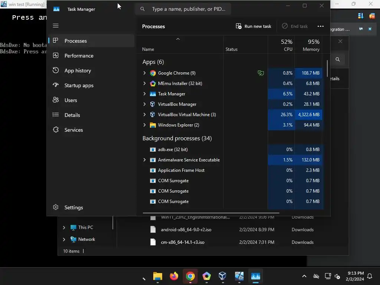Open VirtualBox from the taskbar

[223, 276]
